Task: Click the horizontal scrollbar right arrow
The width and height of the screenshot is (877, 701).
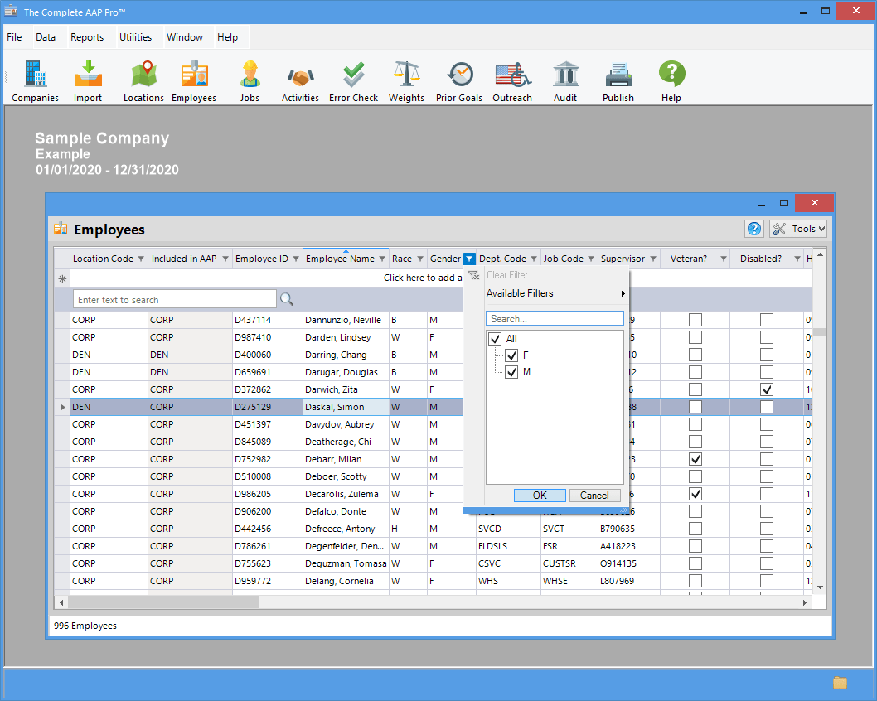Action: tap(804, 602)
